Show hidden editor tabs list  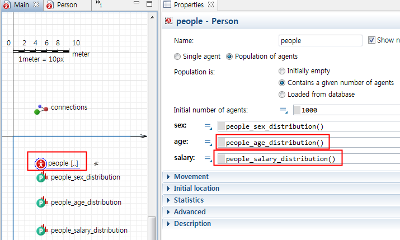(x=98, y=4)
